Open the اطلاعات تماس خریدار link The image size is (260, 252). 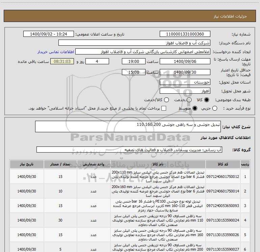pyautogui.click(x=56, y=52)
